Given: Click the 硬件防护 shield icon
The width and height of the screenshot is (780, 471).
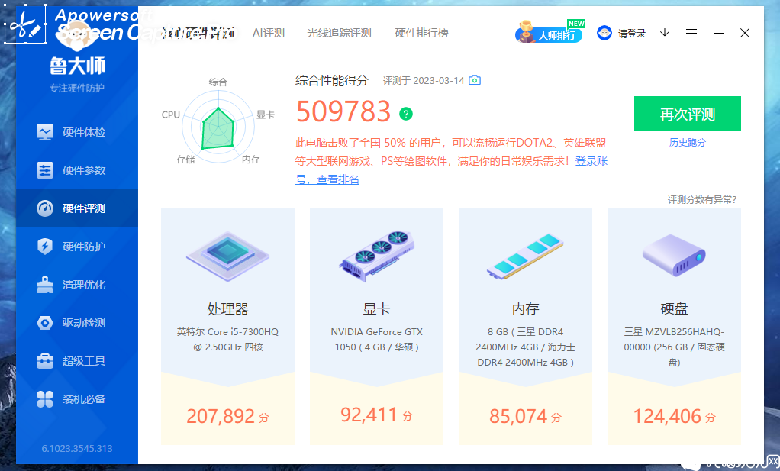Looking at the screenshot, I should [x=45, y=247].
